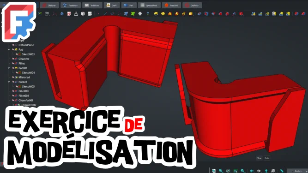Click the Measure ruler icon
Image resolution: width=308 pixels, height=173 pixels.
coord(282,171)
